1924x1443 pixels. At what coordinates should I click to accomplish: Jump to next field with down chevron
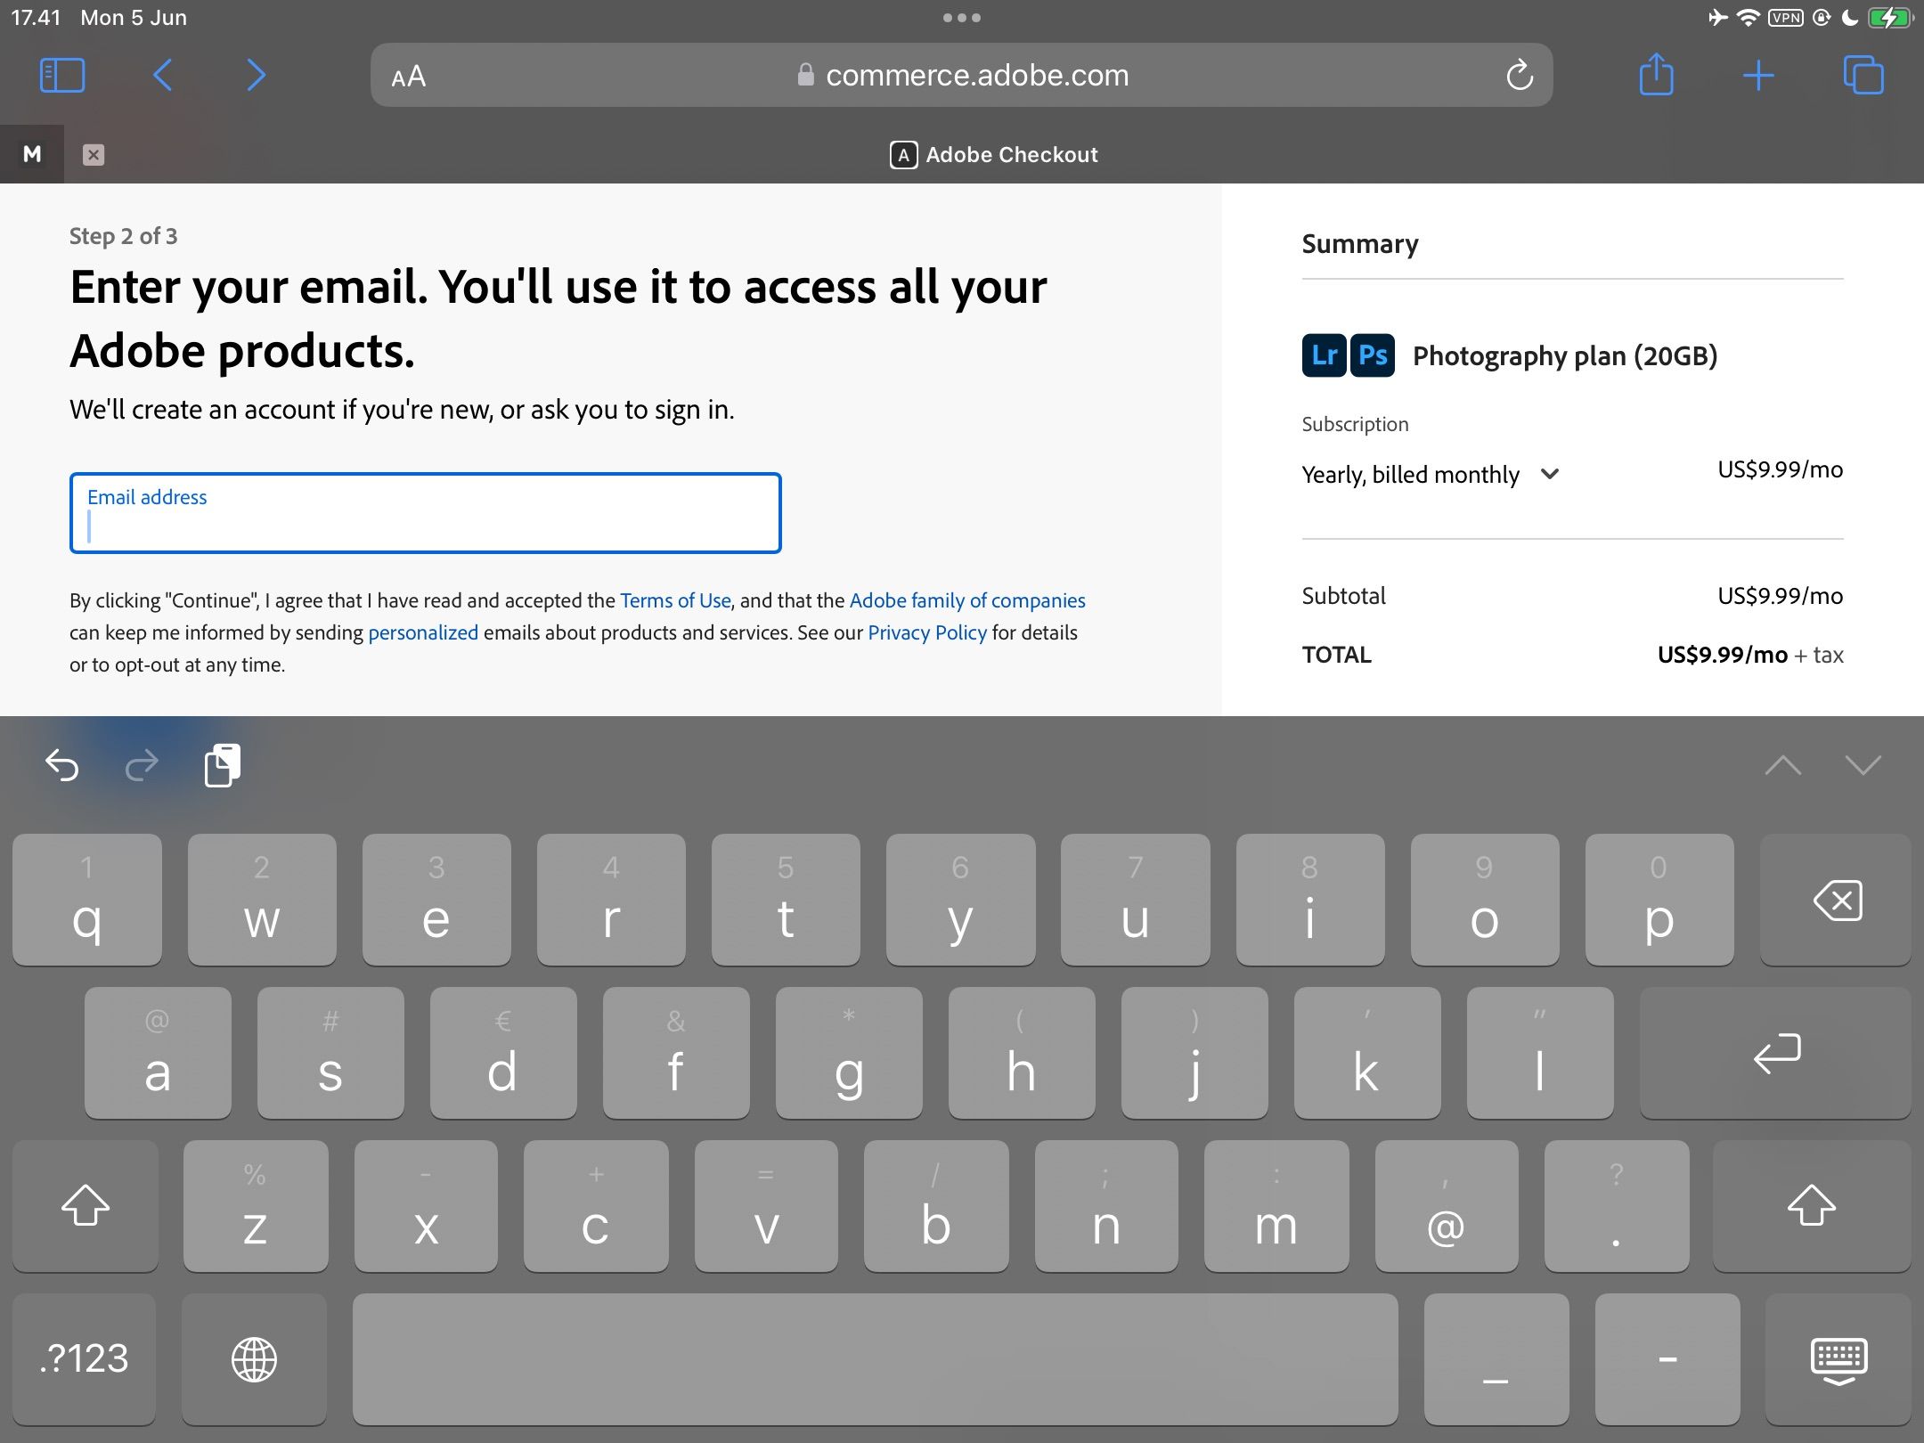point(1863,765)
